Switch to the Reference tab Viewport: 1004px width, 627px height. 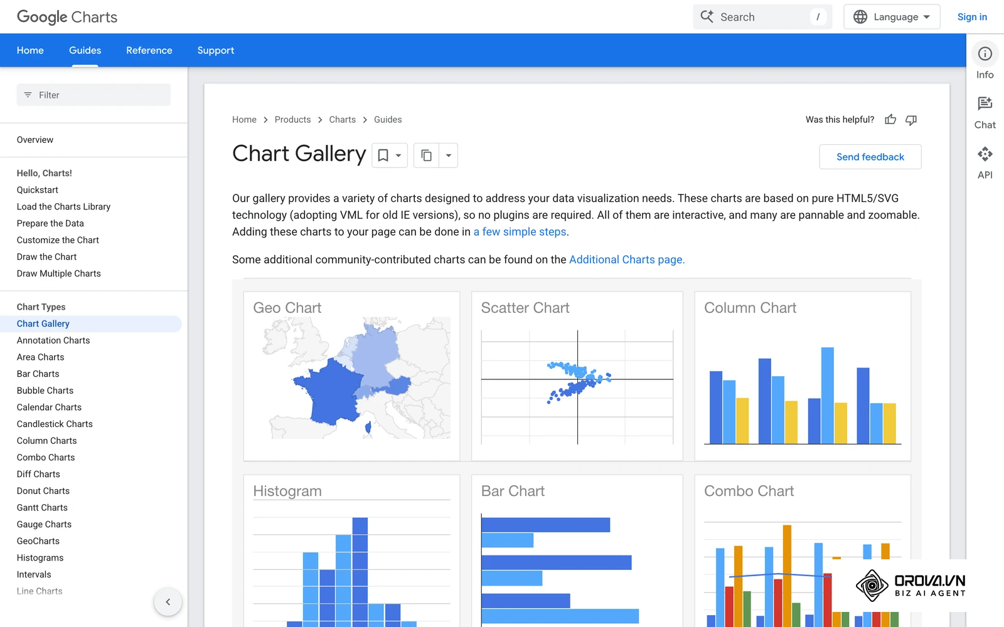point(149,50)
